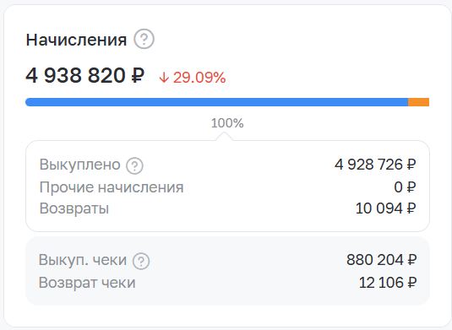The height and width of the screenshot is (330, 452).
Task: Click the help icon next to Начисления
Action: pos(144,39)
